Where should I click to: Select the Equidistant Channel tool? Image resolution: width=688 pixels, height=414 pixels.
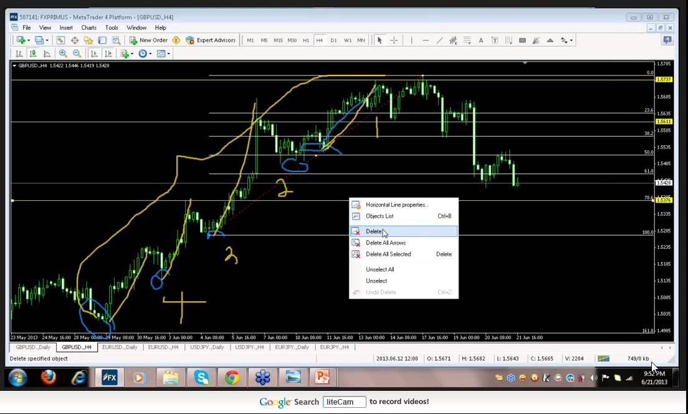[453, 40]
